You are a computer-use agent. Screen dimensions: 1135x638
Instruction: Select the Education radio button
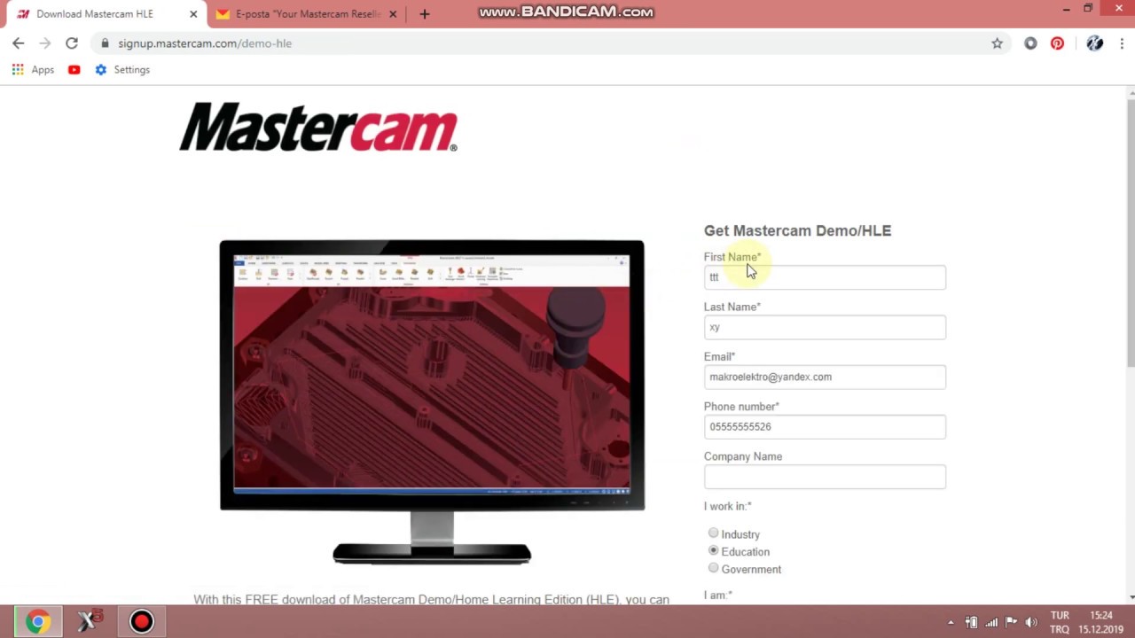pos(713,551)
